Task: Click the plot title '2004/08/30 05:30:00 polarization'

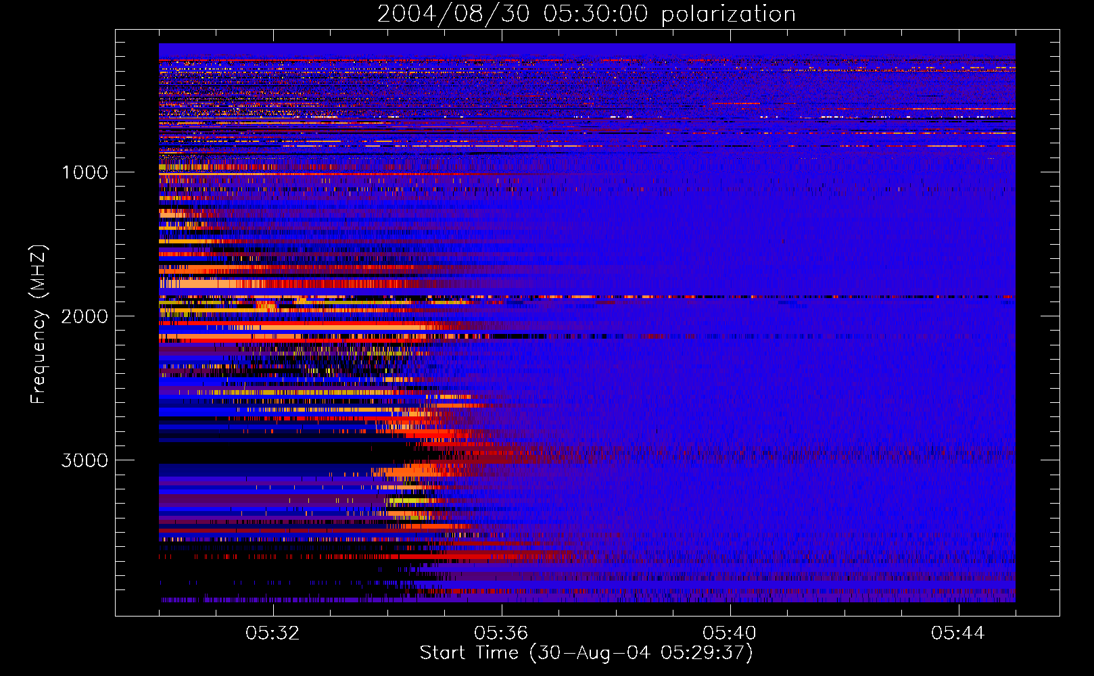Action: coord(586,14)
